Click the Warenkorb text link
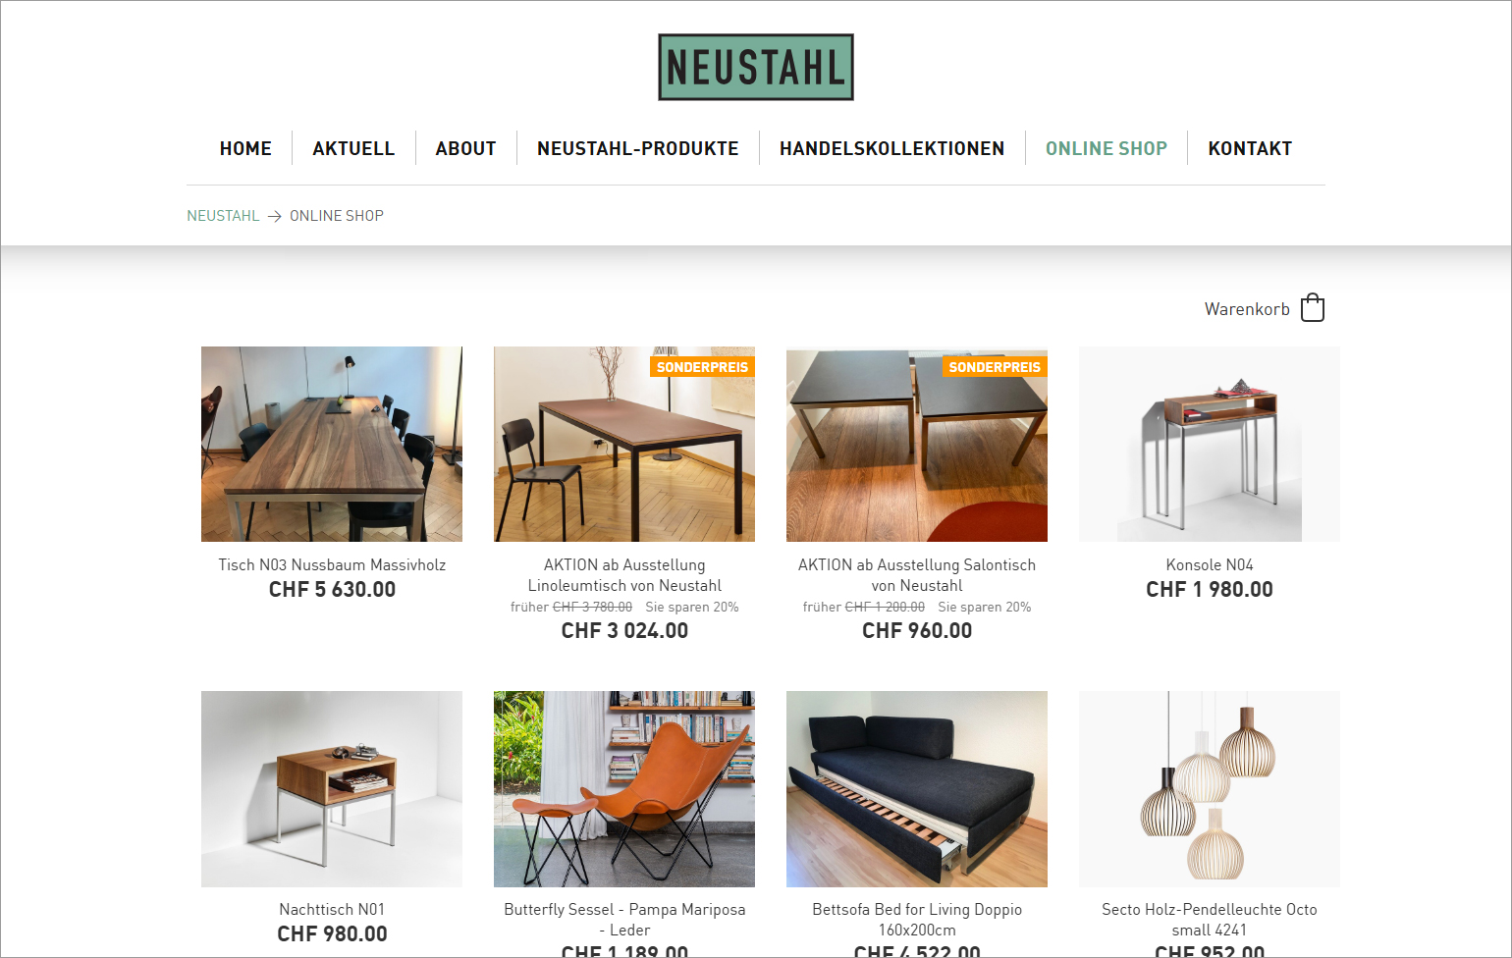The height and width of the screenshot is (958, 1512). coord(1247,309)
